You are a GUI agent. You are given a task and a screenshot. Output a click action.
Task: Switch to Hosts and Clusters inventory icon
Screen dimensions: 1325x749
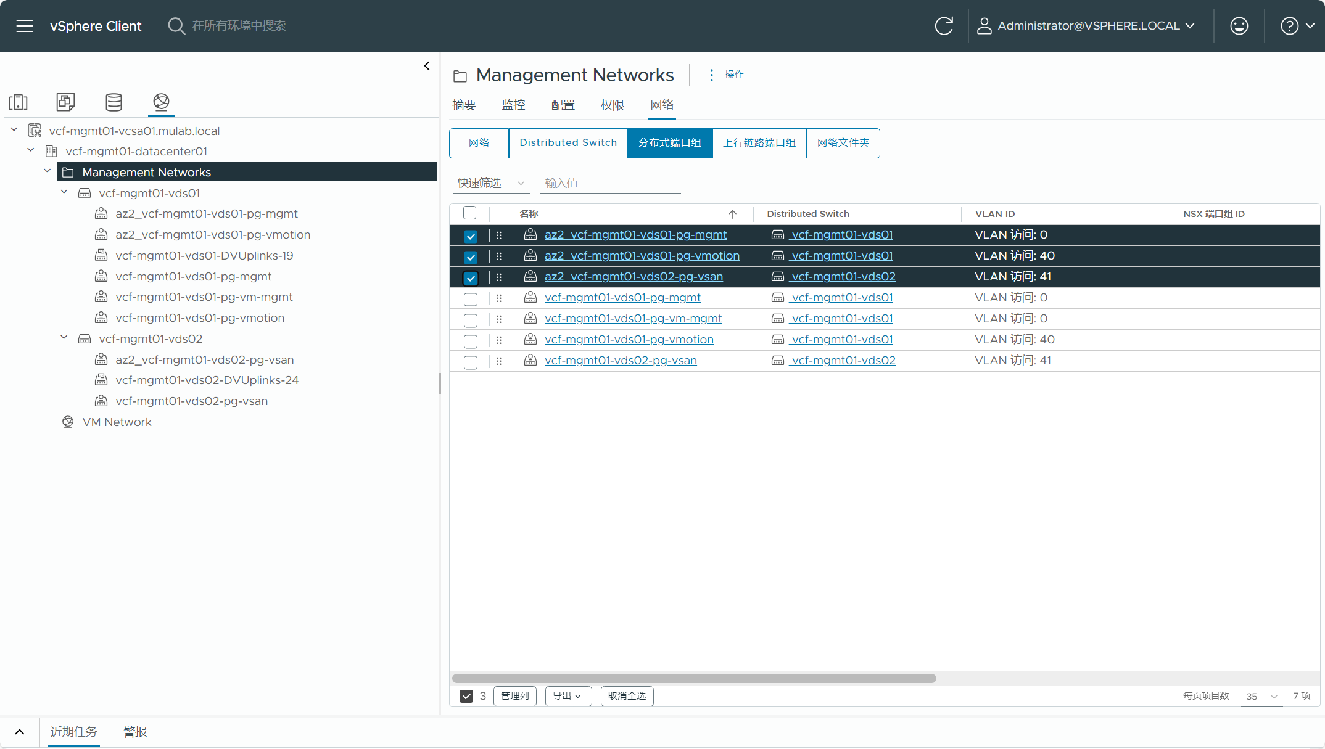pos(19,102)
